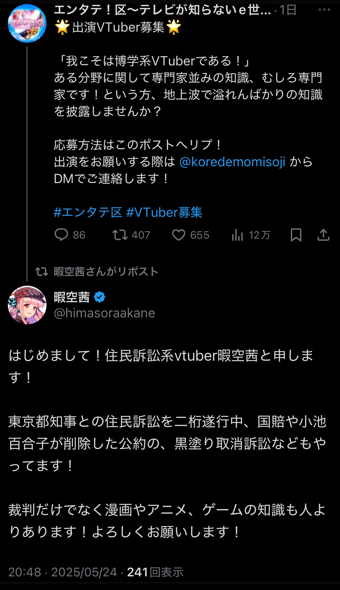Open the @himasoraakane handle
Screen dimensions: 340x590
pyautogui.click(x=104, y=313)
